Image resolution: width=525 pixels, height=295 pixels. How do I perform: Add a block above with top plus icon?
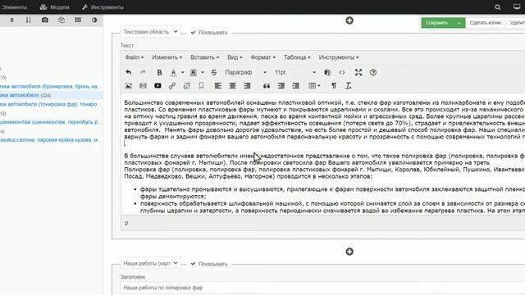click(349, 20)
